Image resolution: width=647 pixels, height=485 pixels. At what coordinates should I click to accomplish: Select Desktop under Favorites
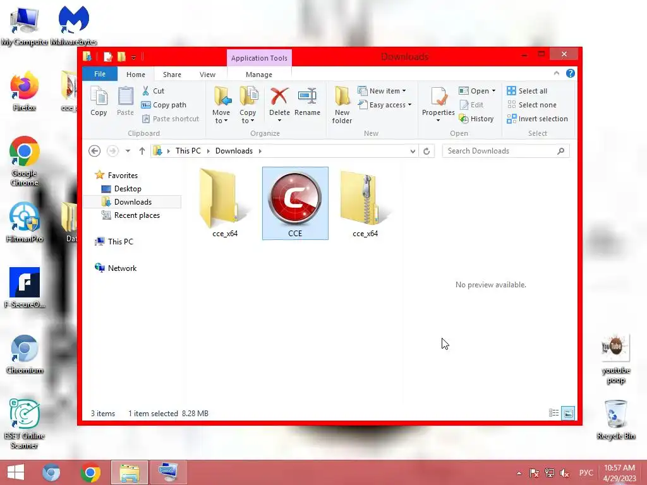(128, 188)
